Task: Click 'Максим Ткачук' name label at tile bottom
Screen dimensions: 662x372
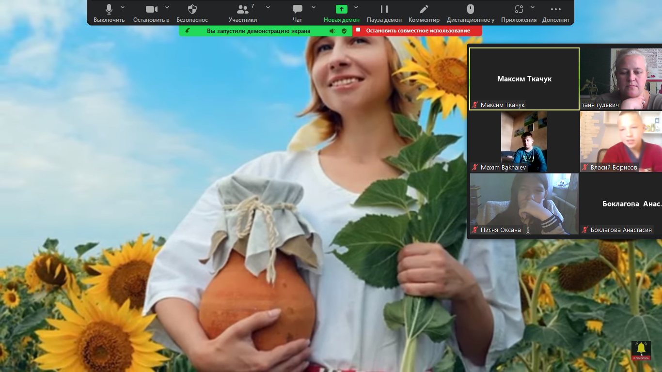Action: point(503,105)
